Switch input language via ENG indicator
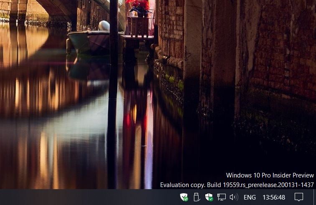Screen dimensions: 316x205 pyautogui.click(x=250, y=197)
